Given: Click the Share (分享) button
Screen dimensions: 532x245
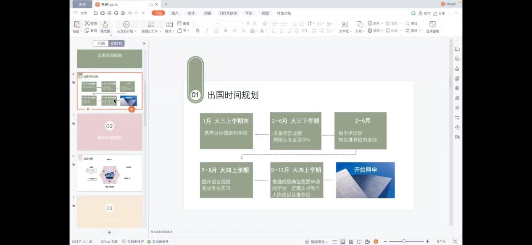Looking at the screenshot, I should pos(439,13).
